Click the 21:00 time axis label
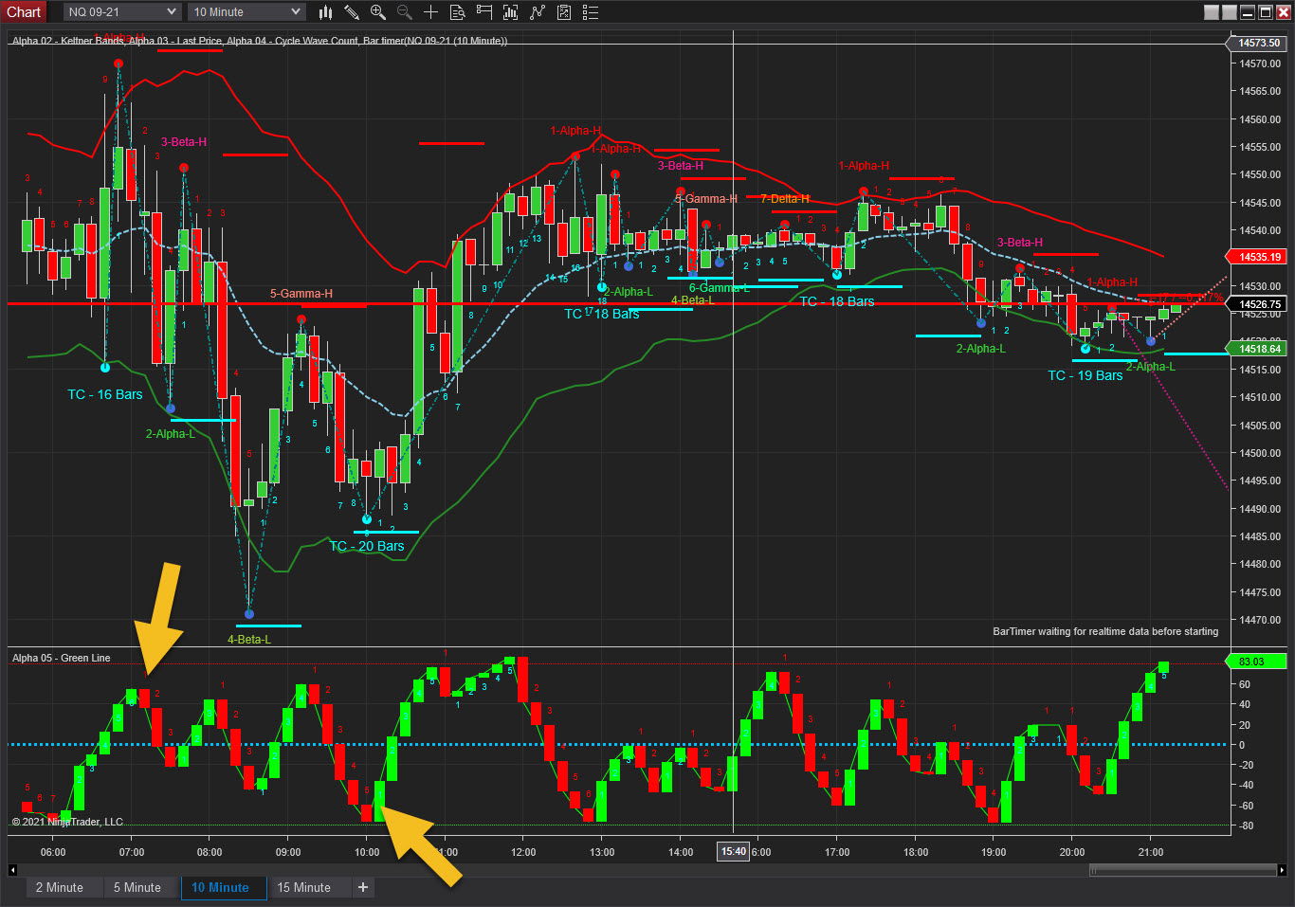Image resolution: width=1295 pixels, height=907 pixels. [1150, 852]
